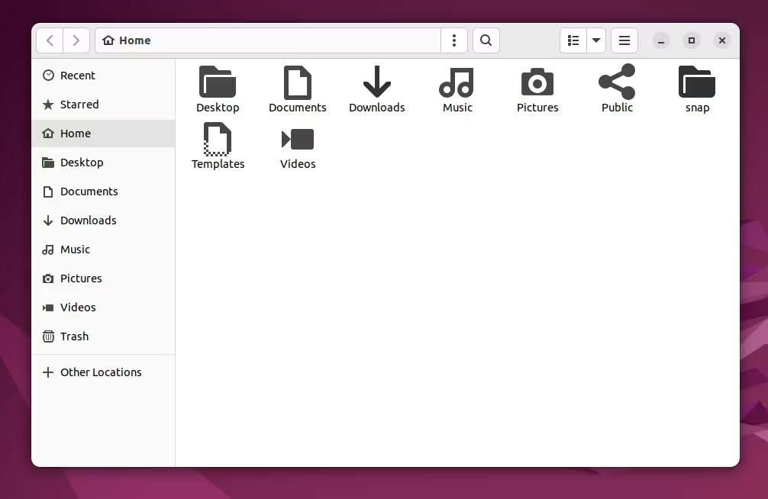Image resolution: width=768 pixels, height=499 pixels.
Task: Expand view options dropdown arrow
Action: (596, 40)
